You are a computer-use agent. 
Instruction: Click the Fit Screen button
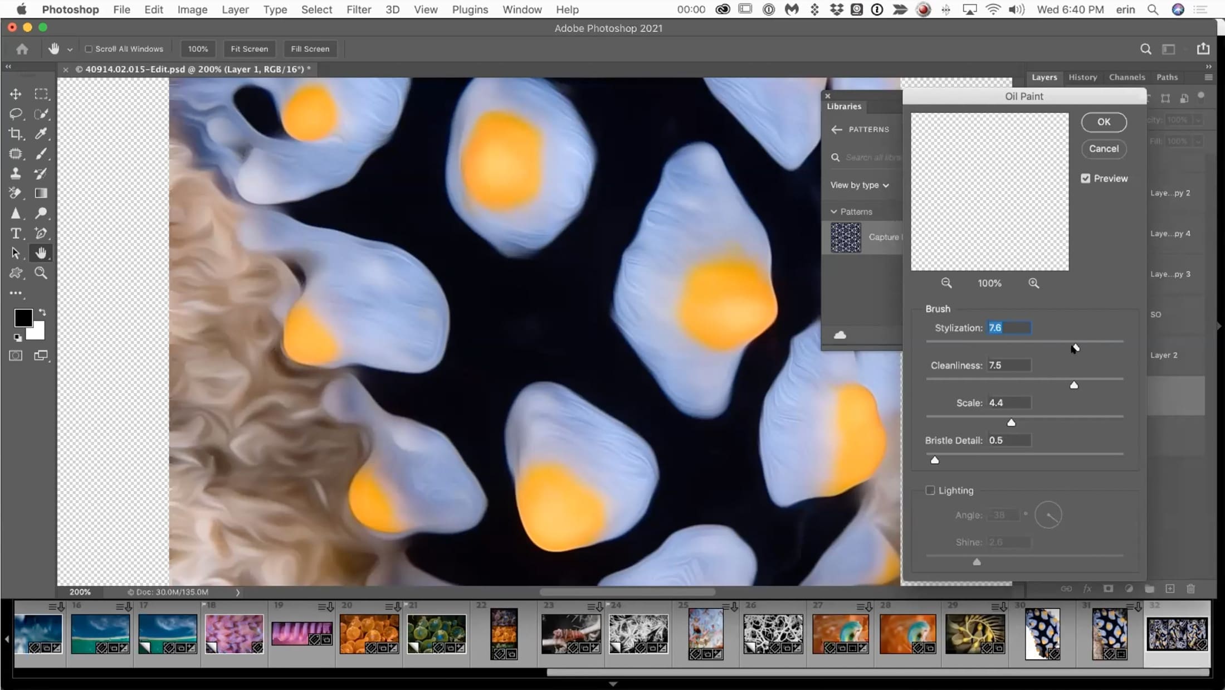tap(249, 49)
